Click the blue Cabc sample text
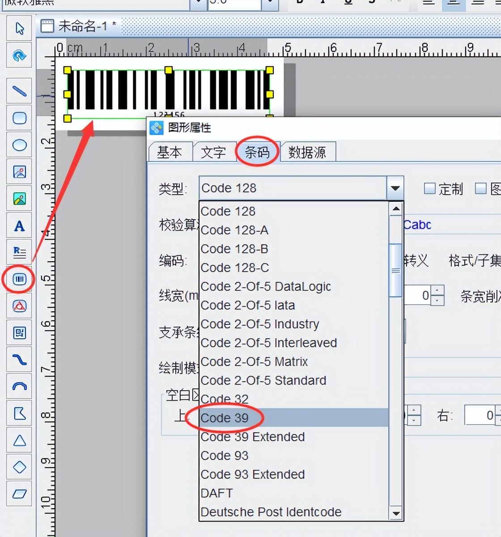The image size is (501, 537). (417, 225)
